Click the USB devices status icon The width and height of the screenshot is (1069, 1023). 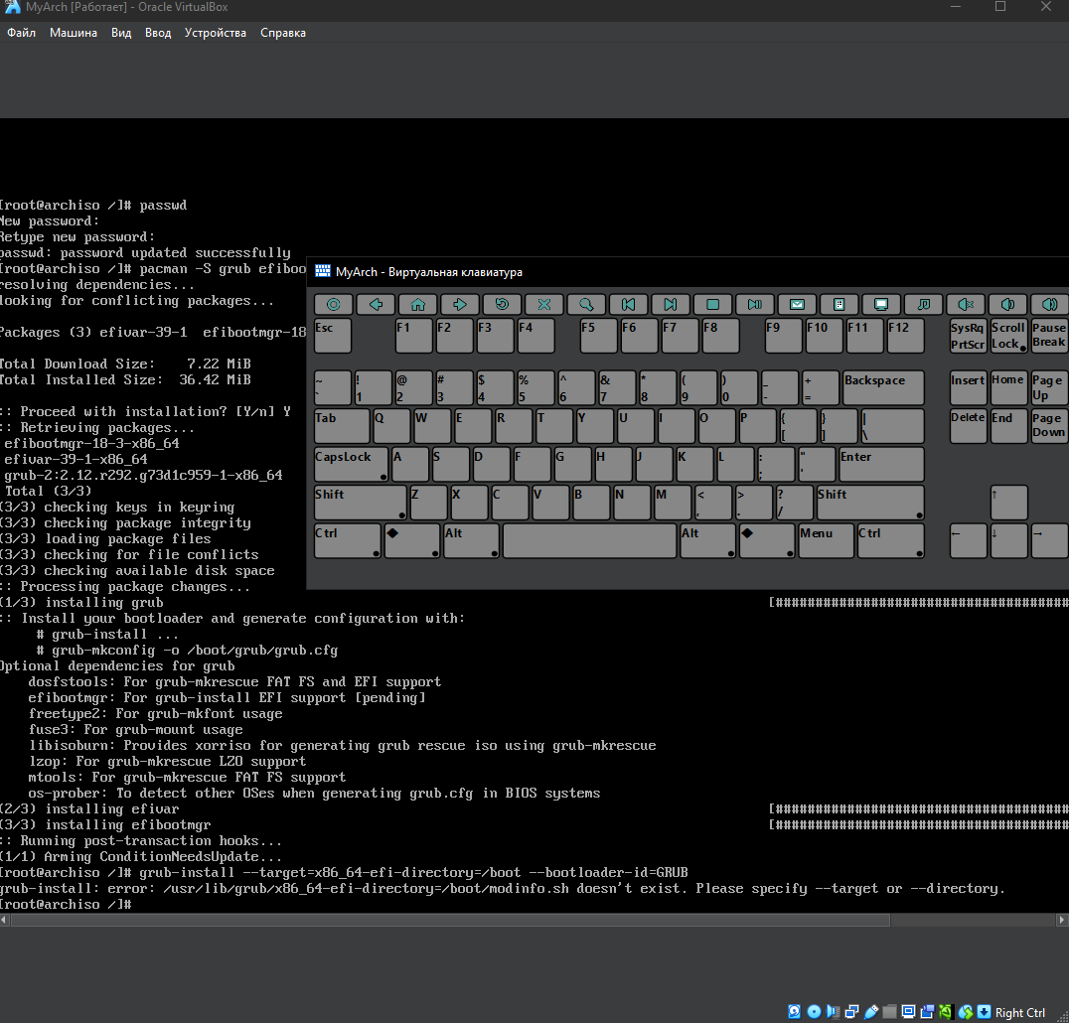(x=871, y=1012)
